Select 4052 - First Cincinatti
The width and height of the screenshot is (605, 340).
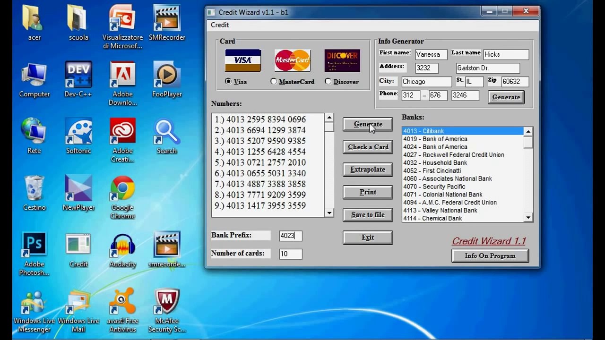463,170
